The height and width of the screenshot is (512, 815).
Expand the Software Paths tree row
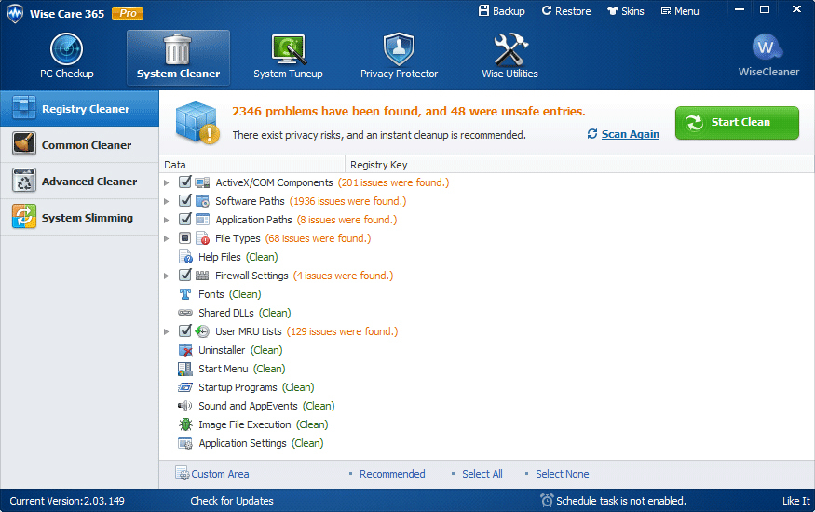click(x=167, y=201)
